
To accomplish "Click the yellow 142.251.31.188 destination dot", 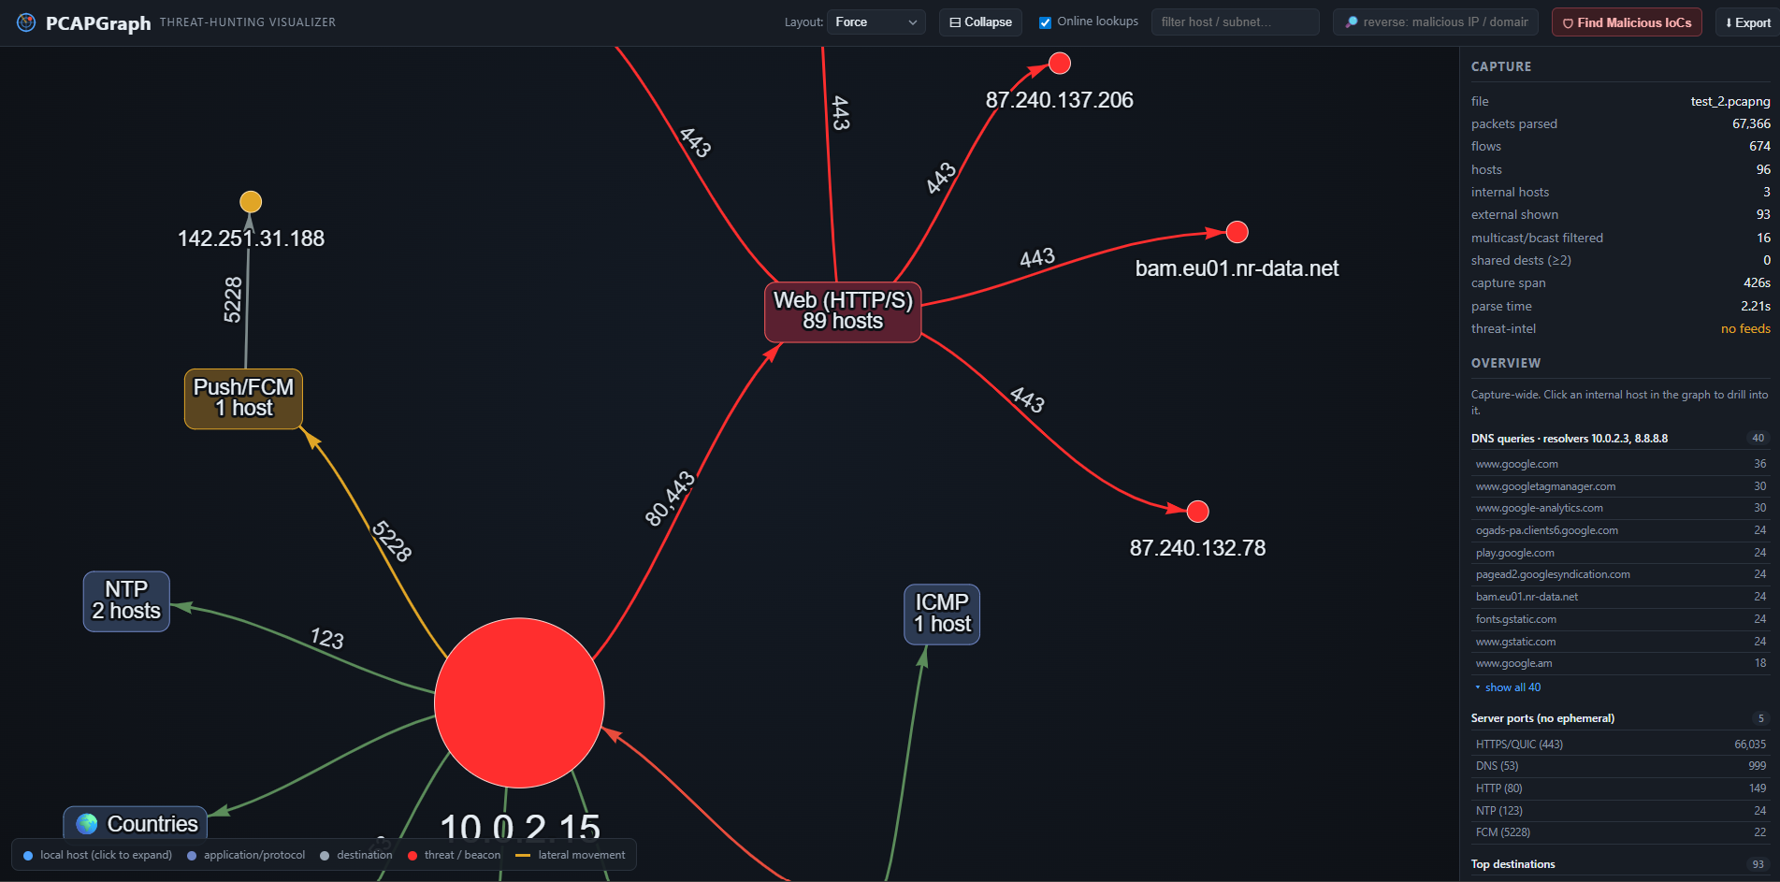I will coord(251,202).
